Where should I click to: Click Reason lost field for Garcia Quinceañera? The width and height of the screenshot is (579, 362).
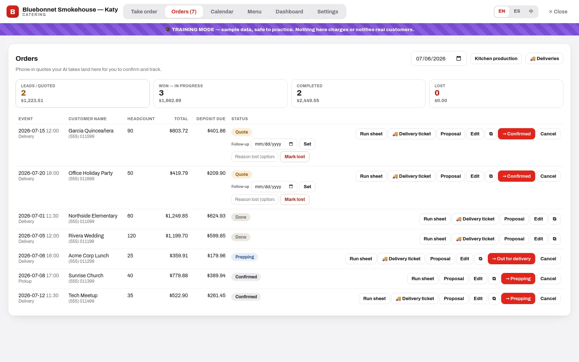click(255, 157)
